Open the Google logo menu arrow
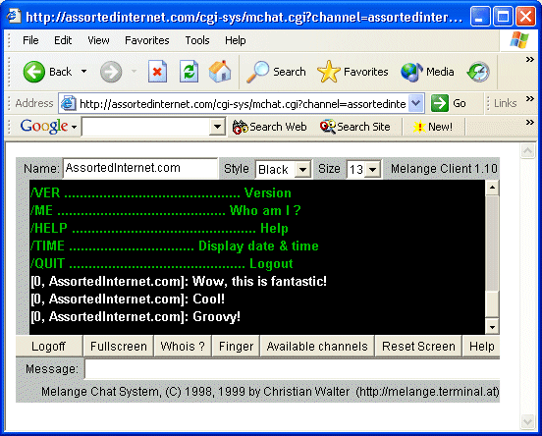This screenshot has width=542, height=436. (74, 128)
